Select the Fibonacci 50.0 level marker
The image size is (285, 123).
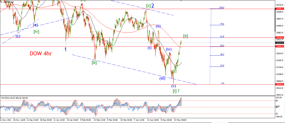pyautogui.click(x=222, y=45)
